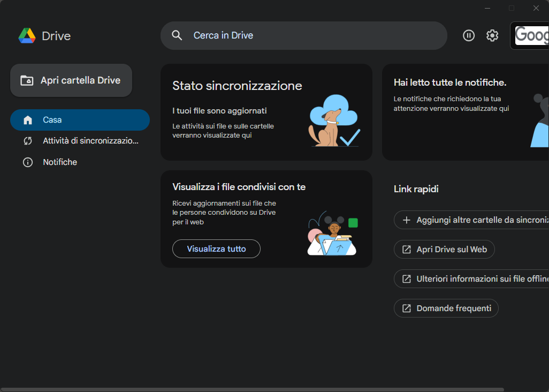Screen dimensions: 549x392
Task: Pause syncing with the pause icon
Action: 469,35
